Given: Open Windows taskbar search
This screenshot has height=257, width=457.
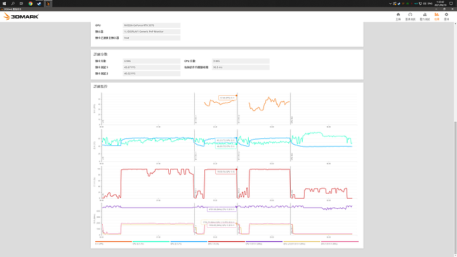Looking at the screenshot, I should (x=13, y=4).
